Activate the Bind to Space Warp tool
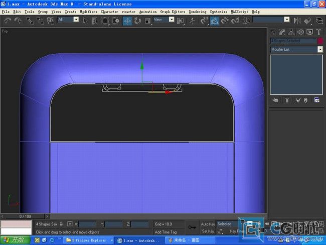 (x=50, y=21)
